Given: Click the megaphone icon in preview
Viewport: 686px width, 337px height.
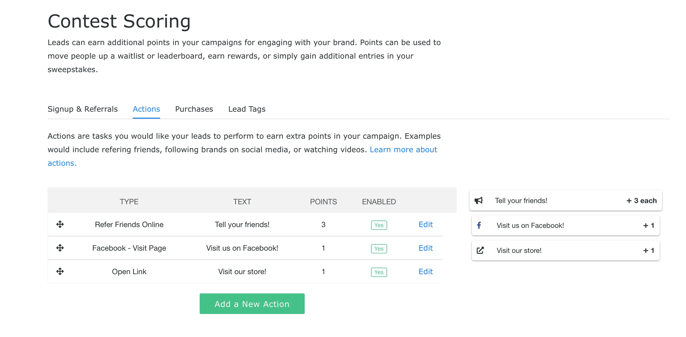Looking at the screenshot, I should 479,201.
